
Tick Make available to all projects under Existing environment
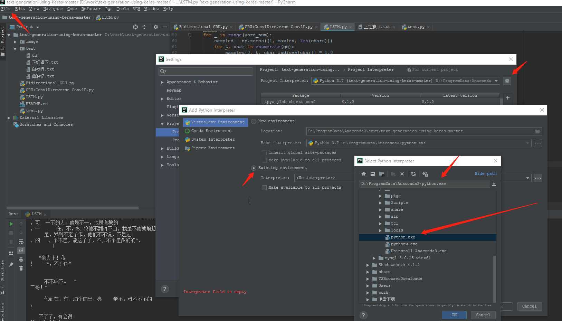point(264,188)
